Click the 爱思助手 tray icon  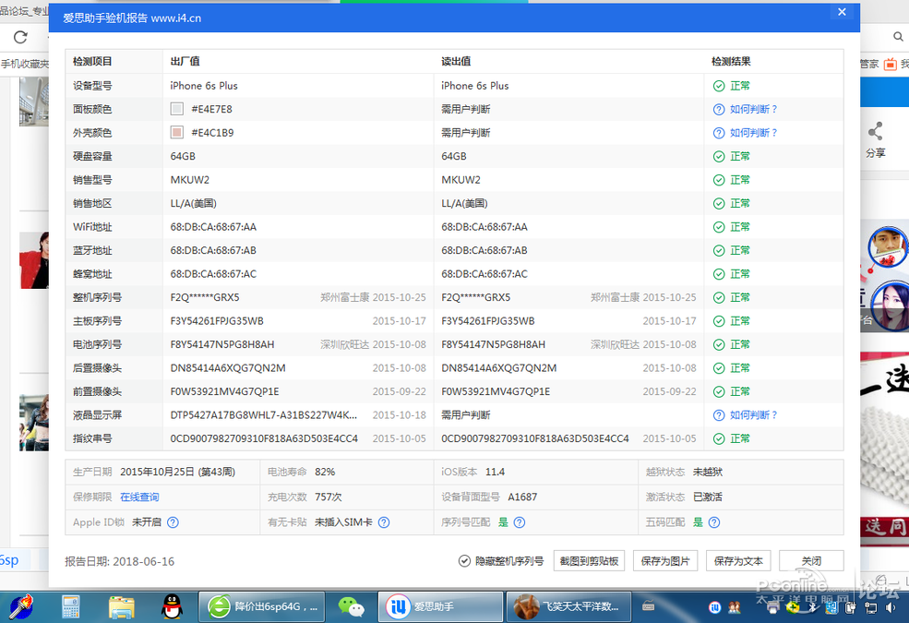point(715,607)
